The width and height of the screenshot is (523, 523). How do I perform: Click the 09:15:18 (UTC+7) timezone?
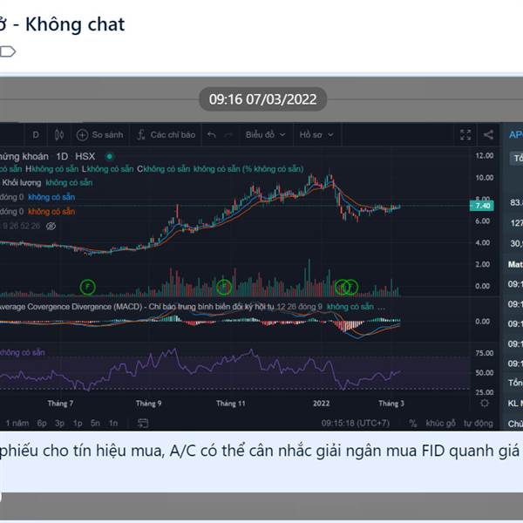(356, 424)
